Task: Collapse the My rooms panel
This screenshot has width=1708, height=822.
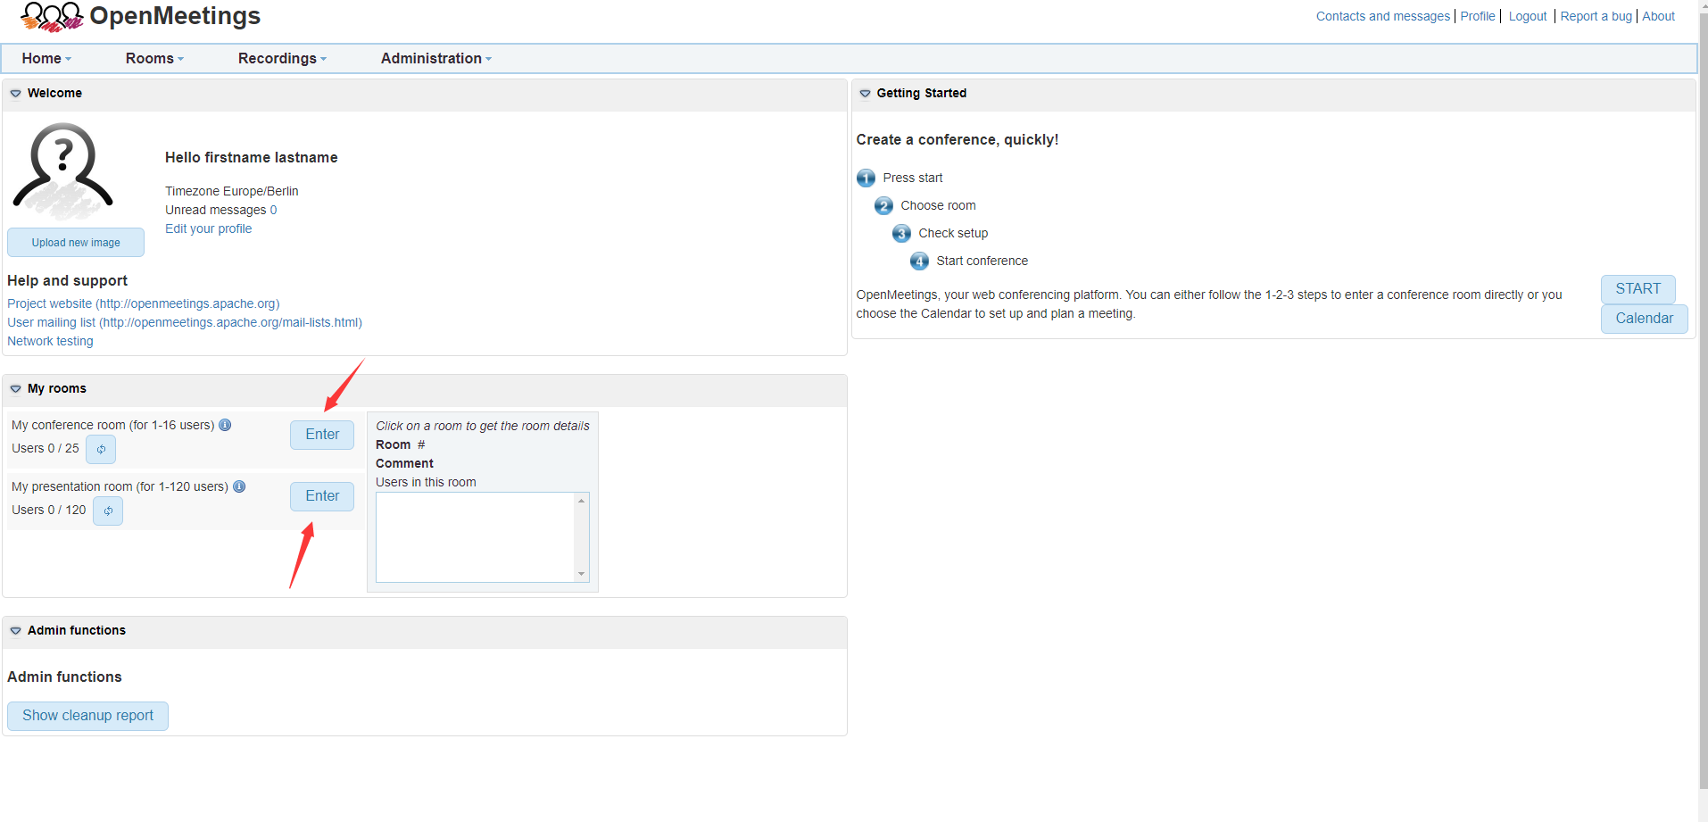Action: 15,389
